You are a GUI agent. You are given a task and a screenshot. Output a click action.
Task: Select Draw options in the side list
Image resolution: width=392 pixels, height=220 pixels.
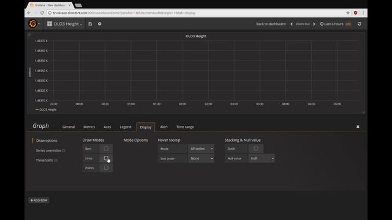[x=47, y=141]
